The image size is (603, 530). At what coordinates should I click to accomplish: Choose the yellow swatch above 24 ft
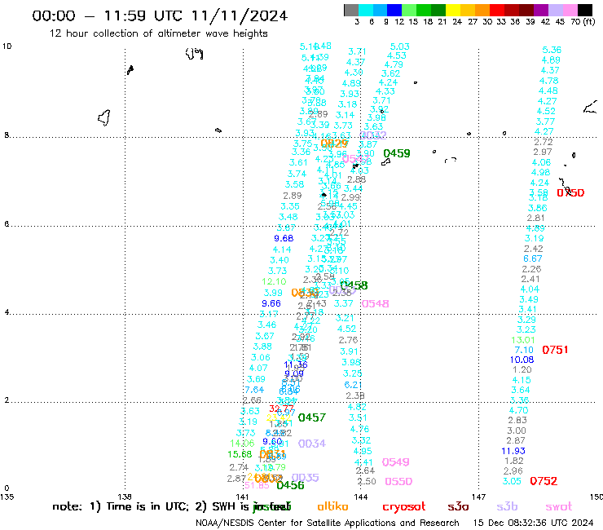coord(452,10)
